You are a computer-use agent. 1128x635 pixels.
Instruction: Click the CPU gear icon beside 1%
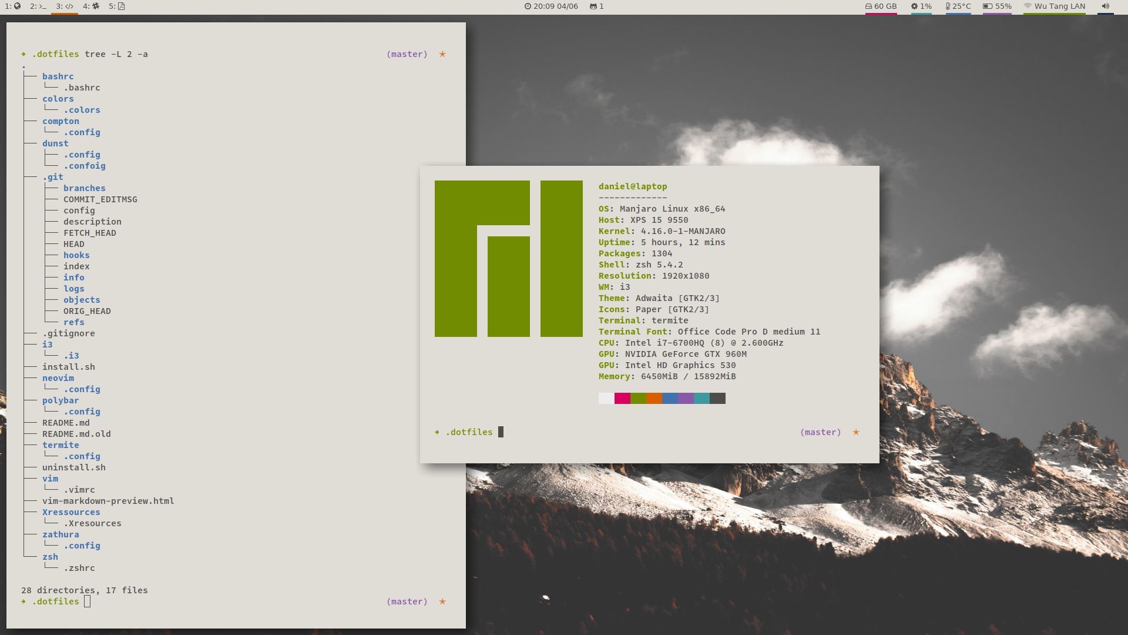pyautogui.click(x=914, y=6)
